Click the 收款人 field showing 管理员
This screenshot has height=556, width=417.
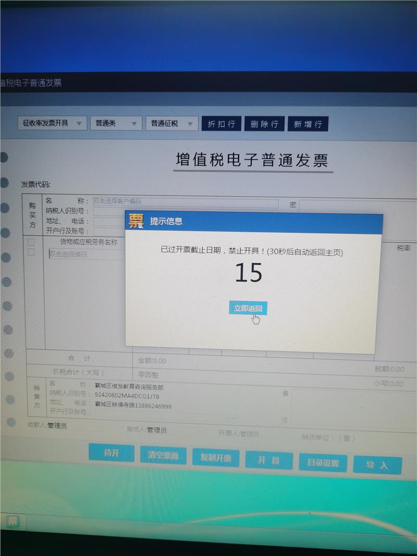(x=73, y=426)
